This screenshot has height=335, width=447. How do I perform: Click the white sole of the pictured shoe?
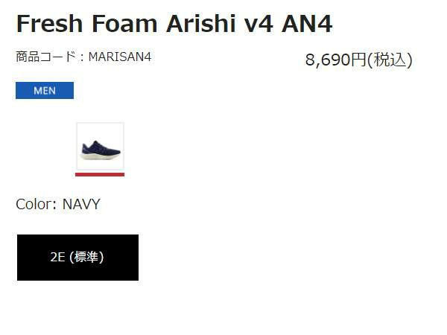pos(101,157)
